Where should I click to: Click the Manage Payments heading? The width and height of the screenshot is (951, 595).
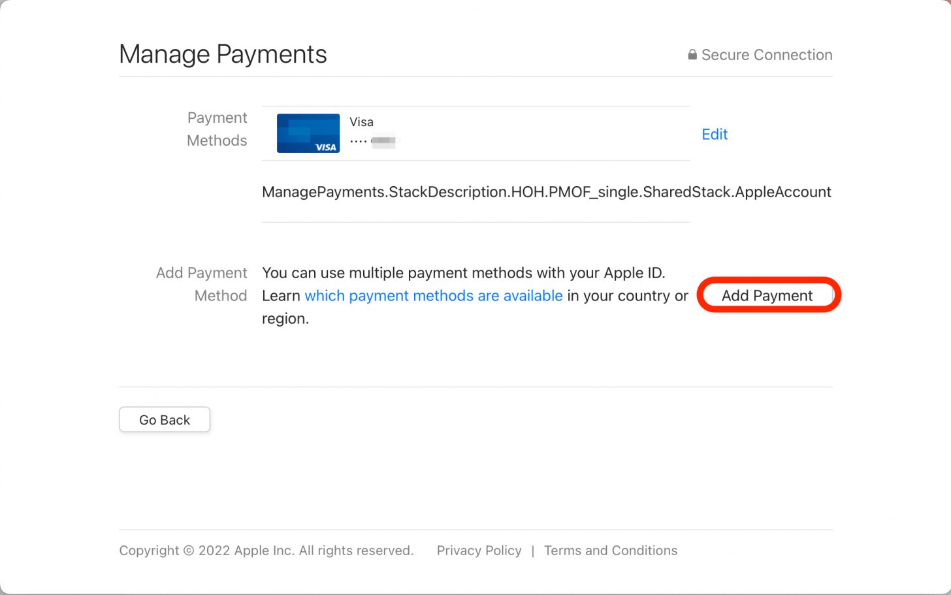[223, 54]
